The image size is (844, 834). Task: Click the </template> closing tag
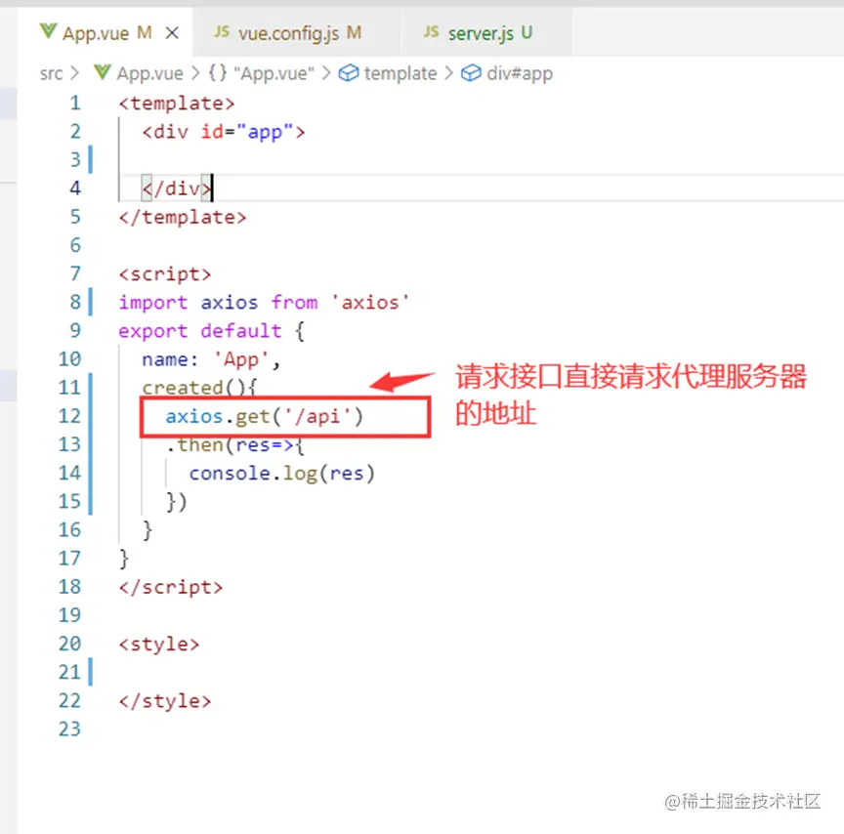tap(183, 217)
